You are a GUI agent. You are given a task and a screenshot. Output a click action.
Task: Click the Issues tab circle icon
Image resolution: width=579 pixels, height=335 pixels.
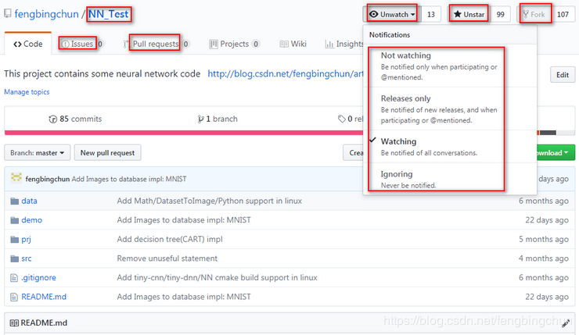(x=65, y=44)
